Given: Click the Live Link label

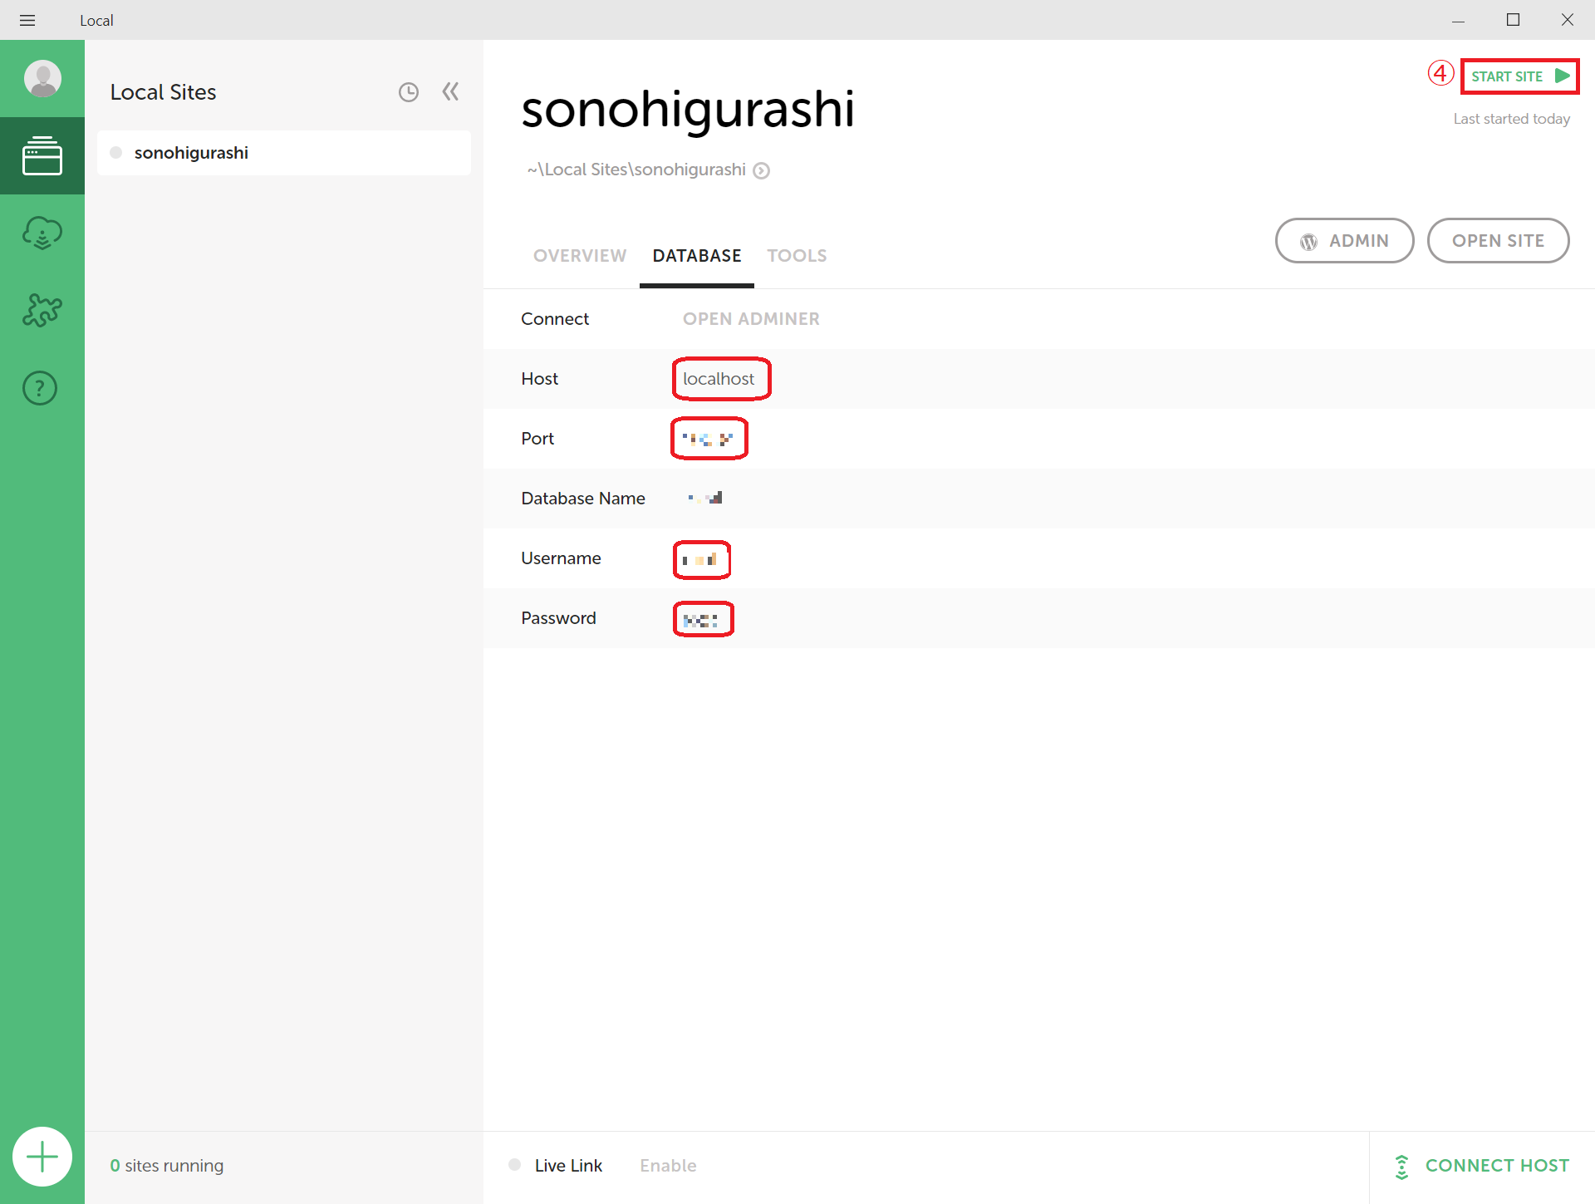Looking at the screenshot, I should (568, 1166).
